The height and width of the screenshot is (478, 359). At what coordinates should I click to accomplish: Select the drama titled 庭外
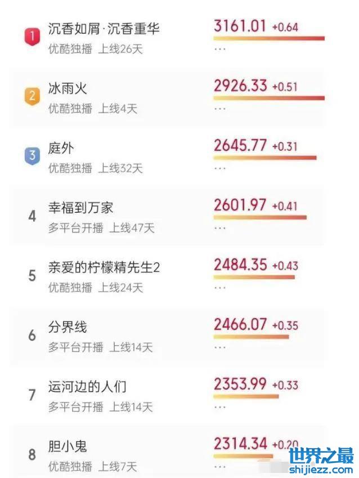61,148
